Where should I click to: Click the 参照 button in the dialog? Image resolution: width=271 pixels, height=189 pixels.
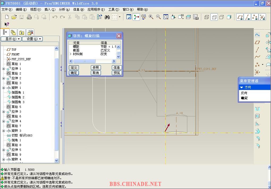pos(96,68)
